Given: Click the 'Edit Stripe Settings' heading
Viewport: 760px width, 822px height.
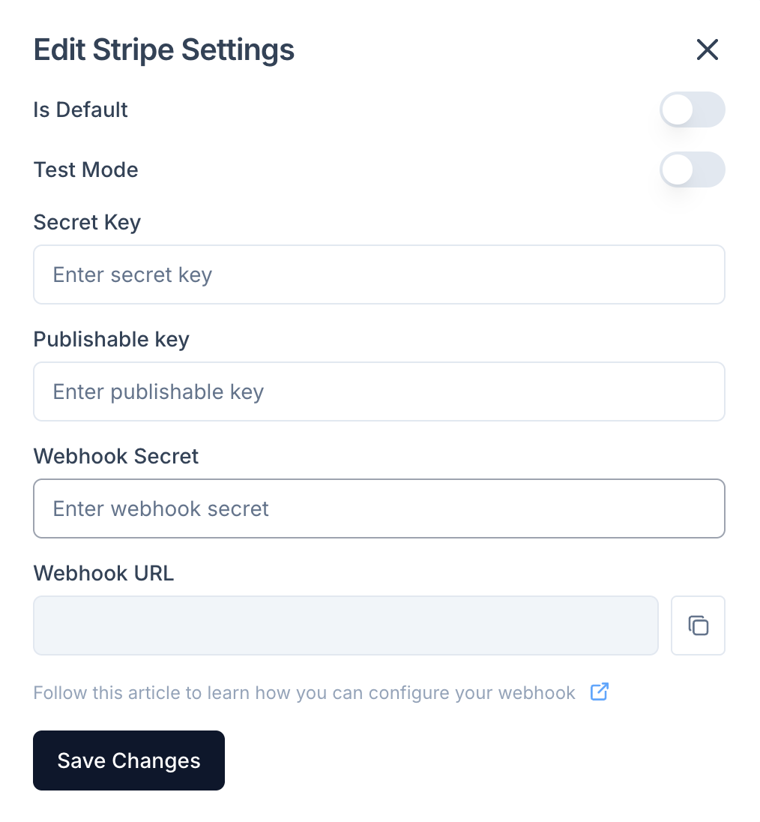Looking at the screenshot, I should (x=164, y=50).
